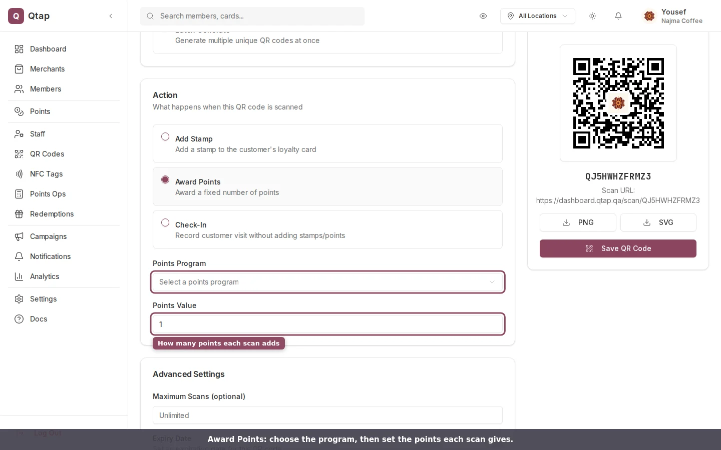Click the Members people icon
The height and width of the screenshot is (450, 721).
click(19, 89)
